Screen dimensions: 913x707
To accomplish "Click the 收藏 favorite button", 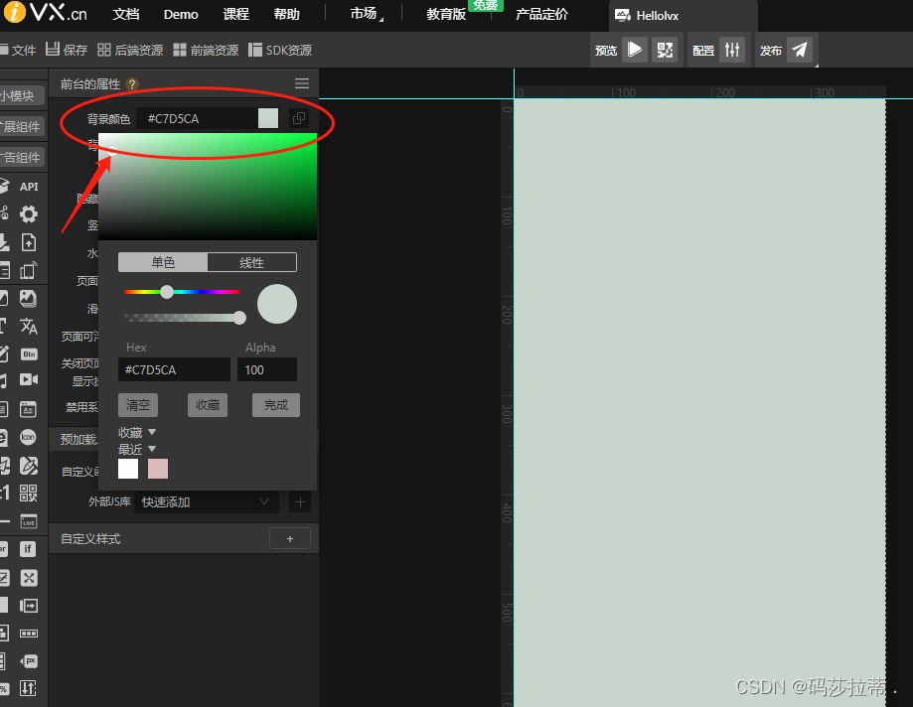I will 208,405.
